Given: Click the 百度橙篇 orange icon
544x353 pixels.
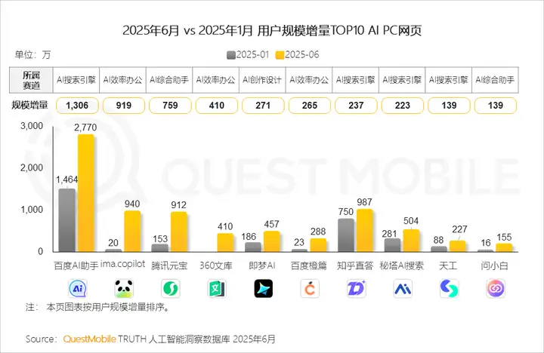Looking at the screenshot, I should pos(310,289).
